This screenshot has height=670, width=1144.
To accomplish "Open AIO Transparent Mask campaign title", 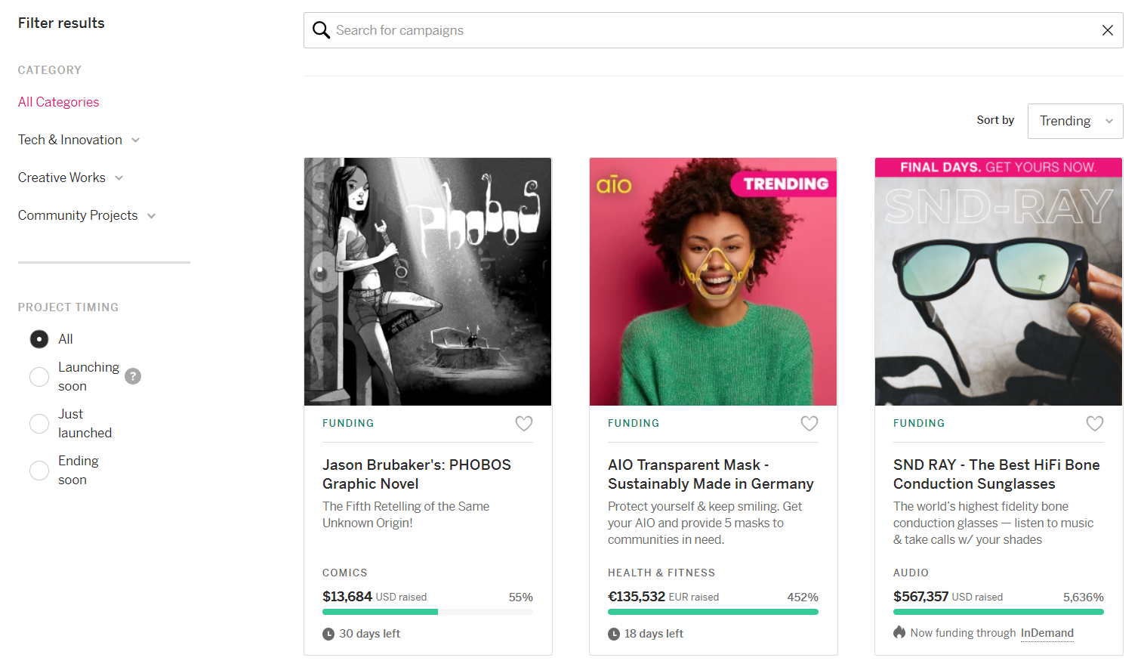I will 711,474.
